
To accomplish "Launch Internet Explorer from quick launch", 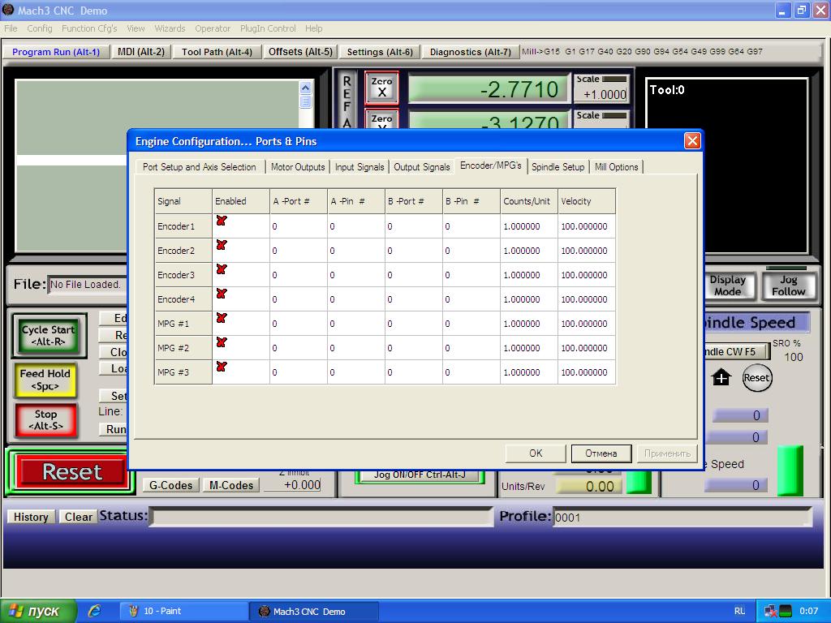I will click(94, 612).
